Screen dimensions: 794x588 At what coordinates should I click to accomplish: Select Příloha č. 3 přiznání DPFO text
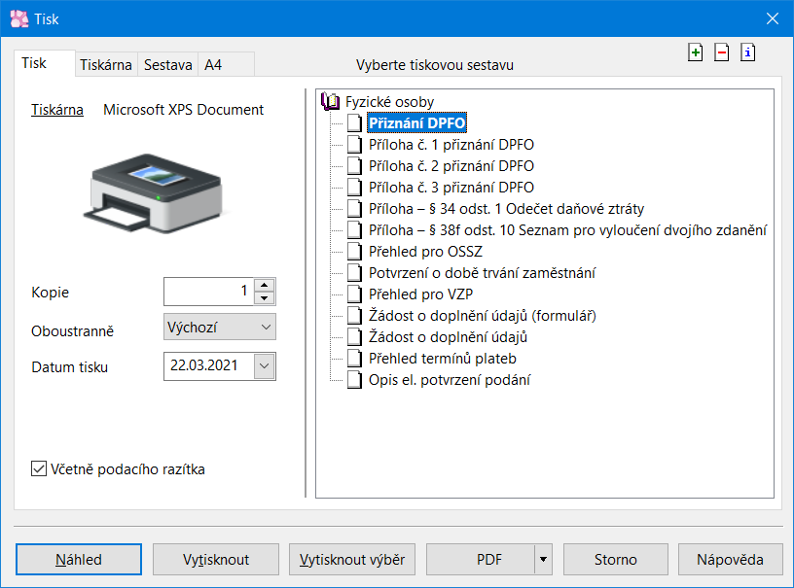coord(451,187)
